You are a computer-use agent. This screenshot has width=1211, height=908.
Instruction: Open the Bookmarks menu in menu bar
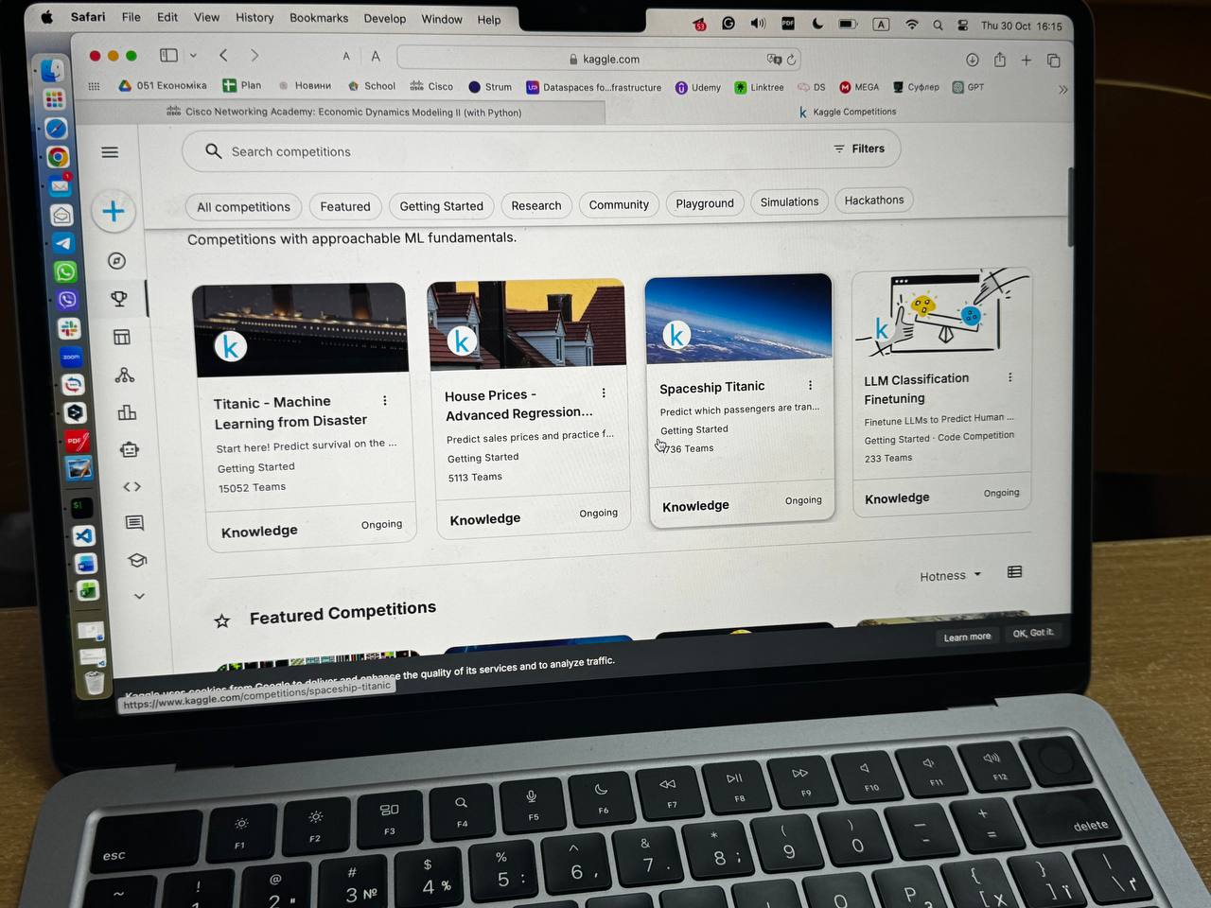click(x=319, y=18)
